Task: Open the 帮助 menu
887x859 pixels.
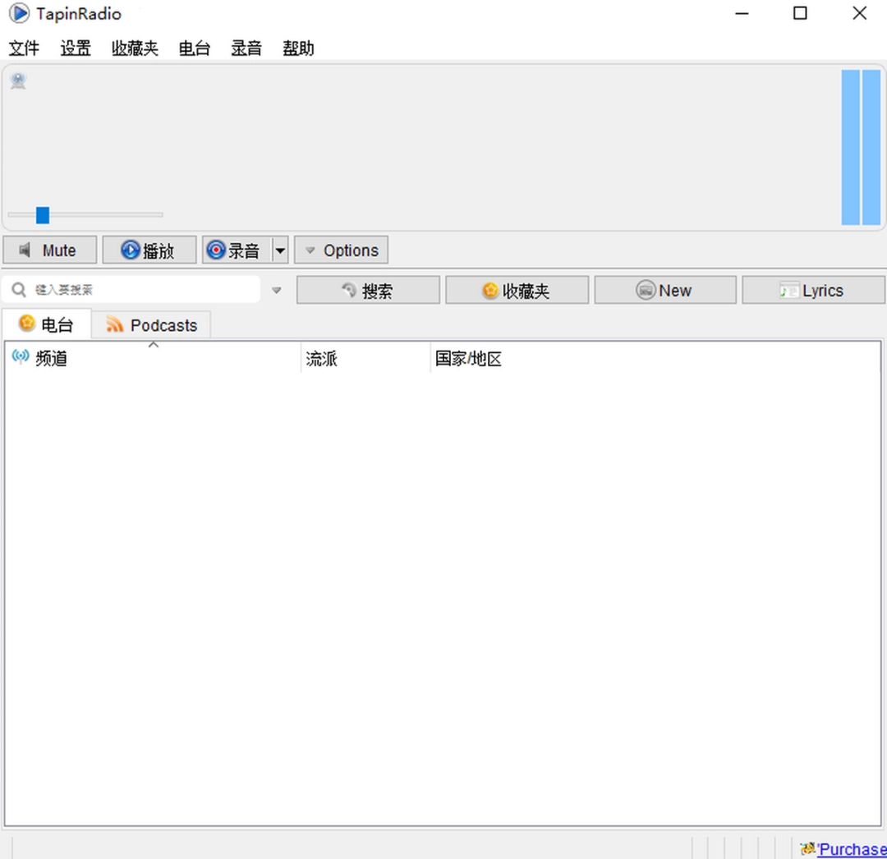Action: (x=297, y=48)
